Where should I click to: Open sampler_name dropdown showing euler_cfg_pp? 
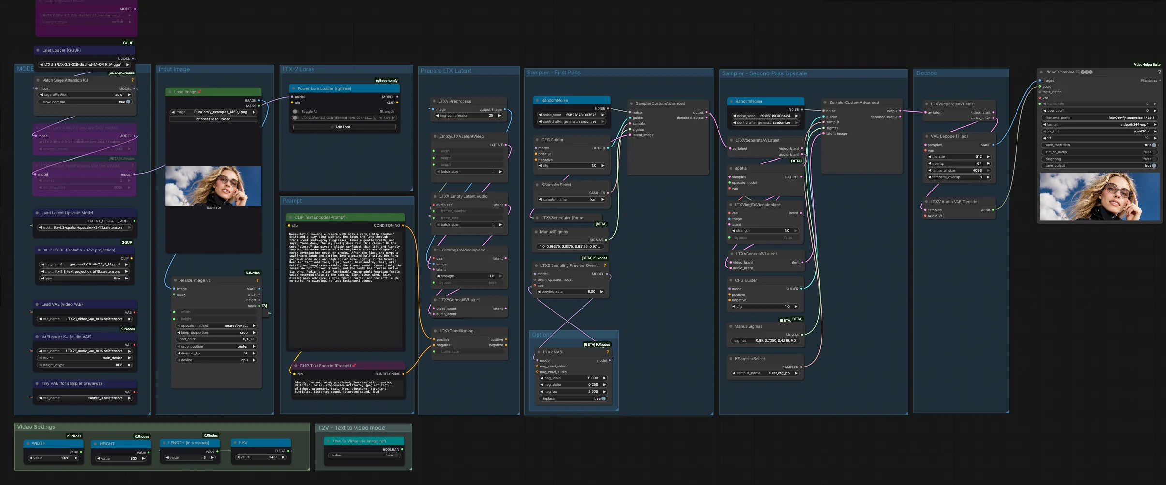[x=765, y=373]
